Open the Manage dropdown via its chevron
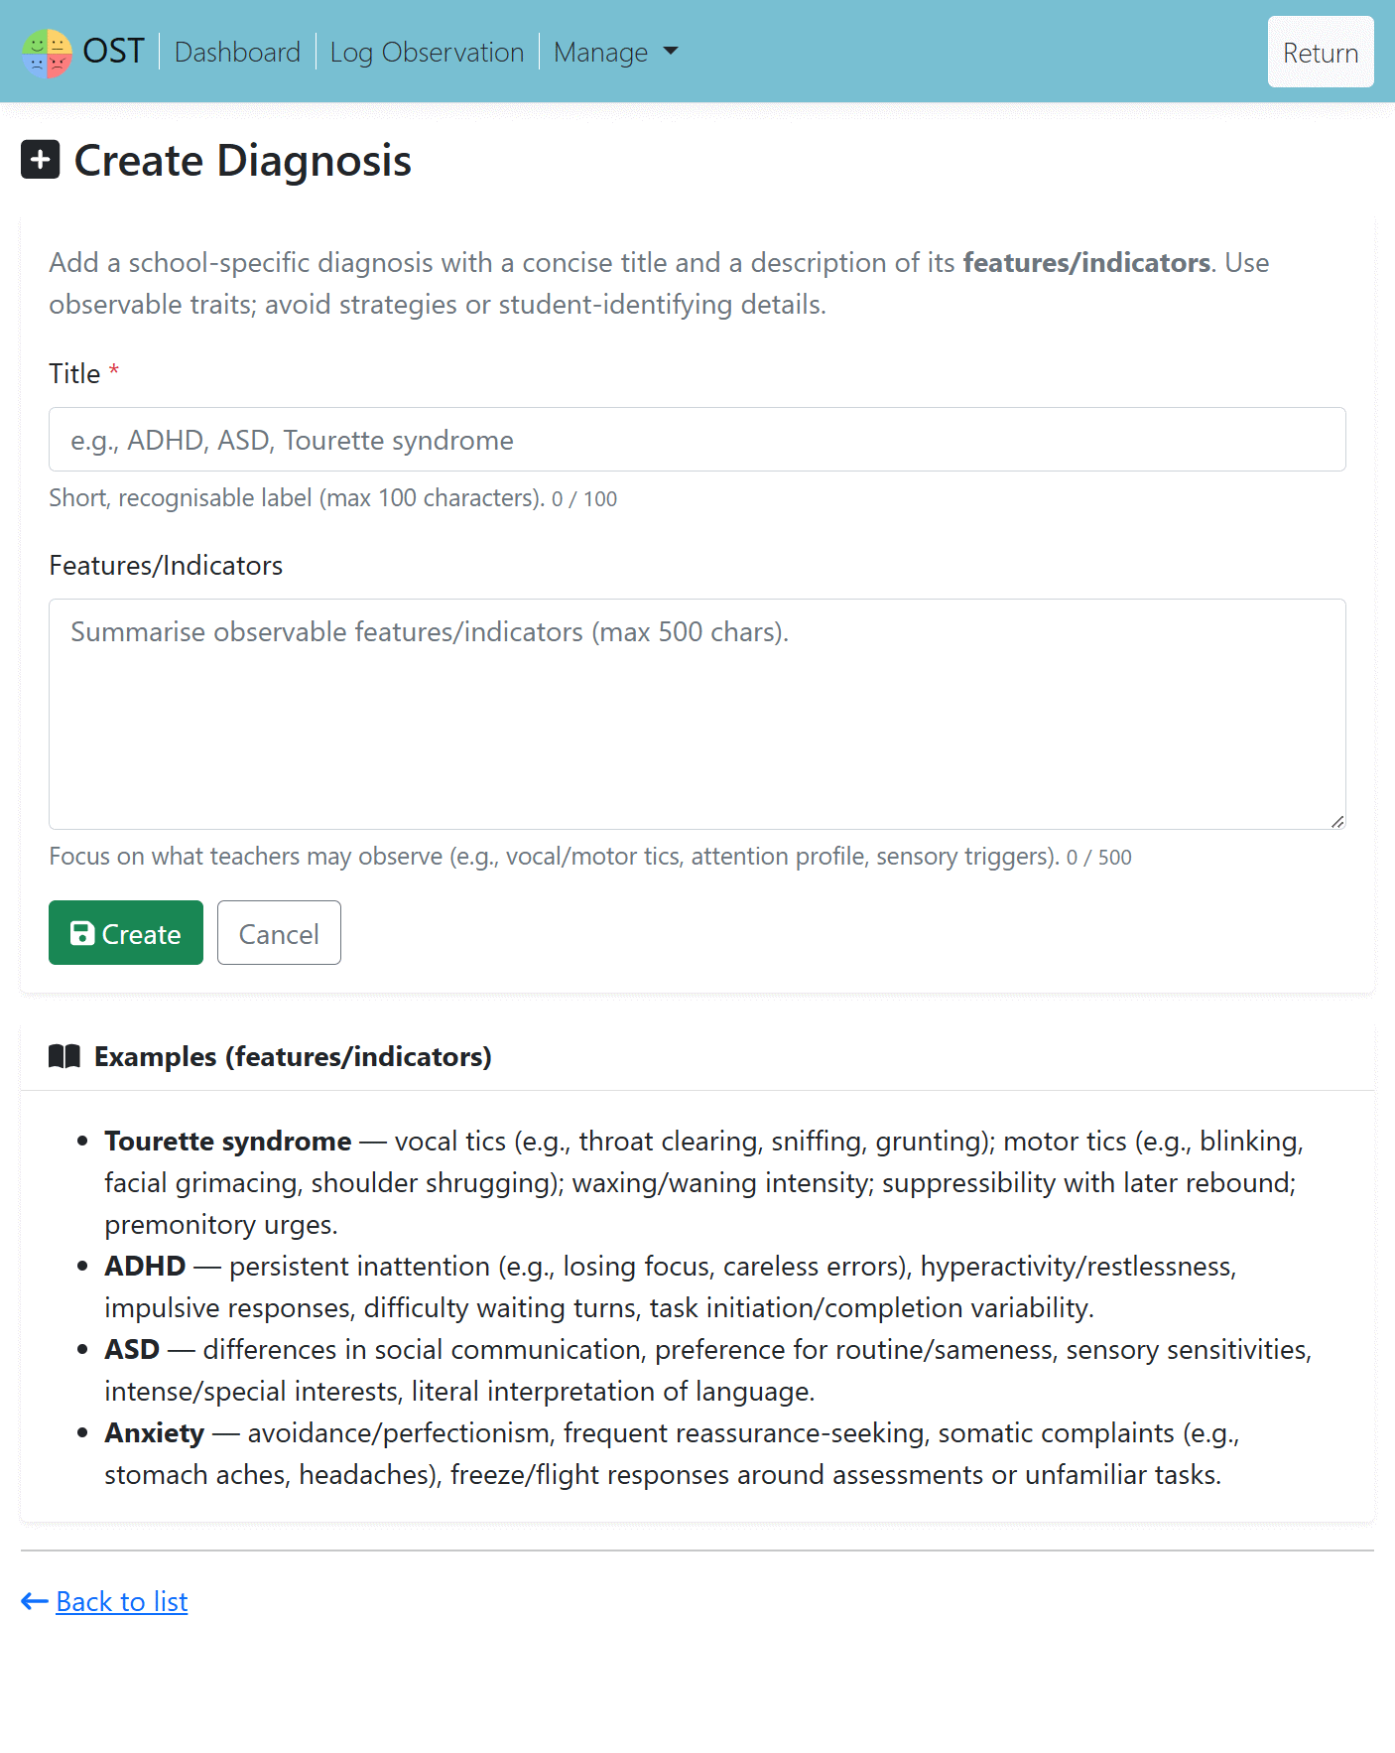Screen dimensions: 1395x1753 coord(670,52)
